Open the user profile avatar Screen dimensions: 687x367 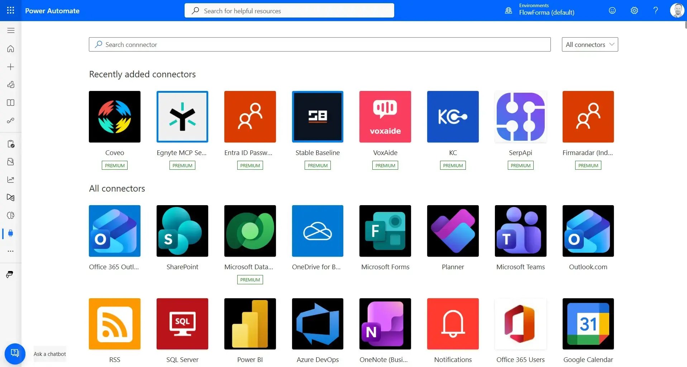[x=677, y=10]
